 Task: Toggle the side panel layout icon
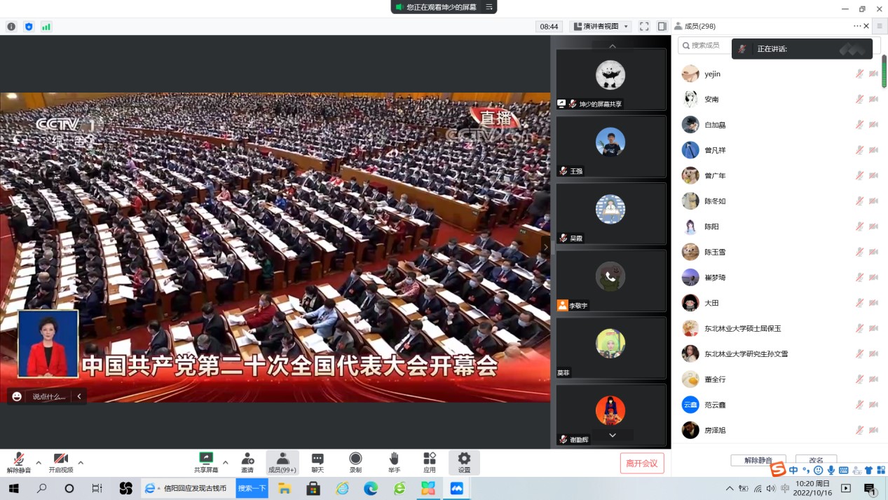pos(662,27)
